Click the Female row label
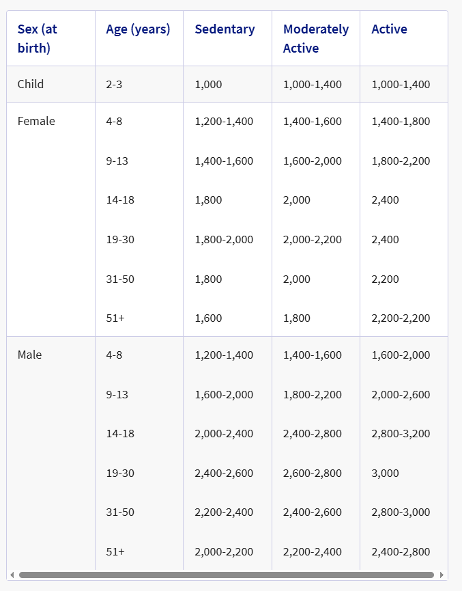 tap(36, 121)
